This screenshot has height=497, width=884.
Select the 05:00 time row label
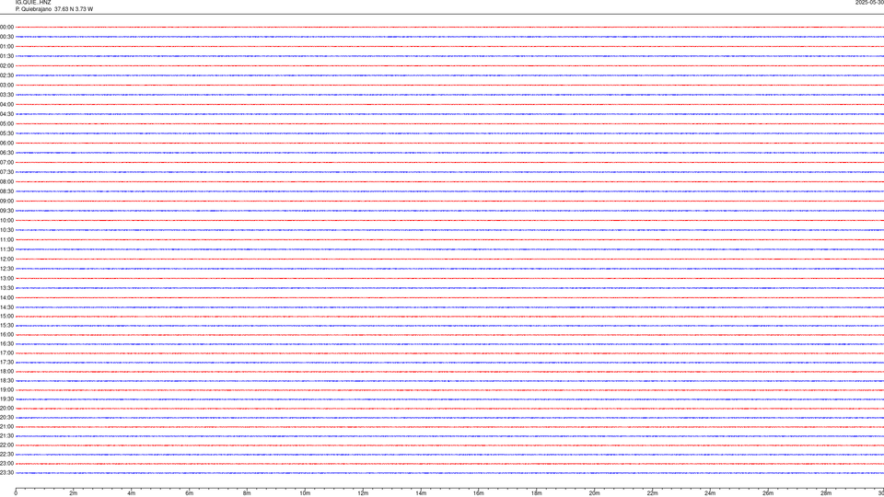(6, 123)
